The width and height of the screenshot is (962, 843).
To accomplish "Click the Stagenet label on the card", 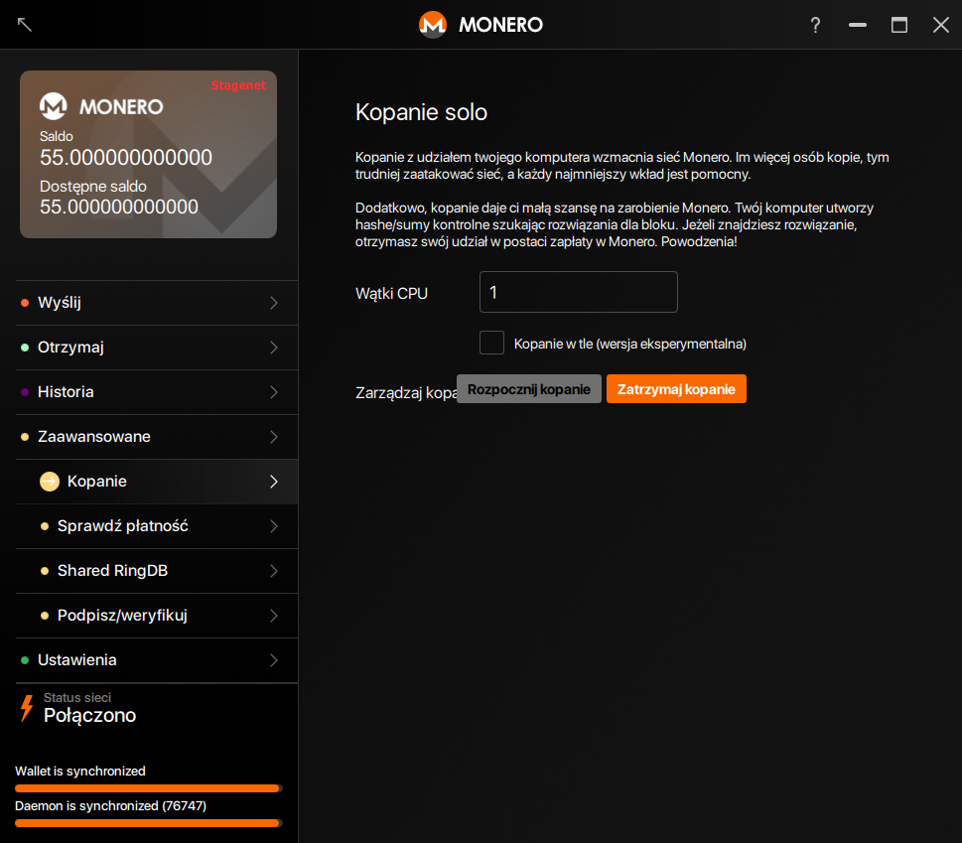I will pyautogui.click(x=238, y=85).
